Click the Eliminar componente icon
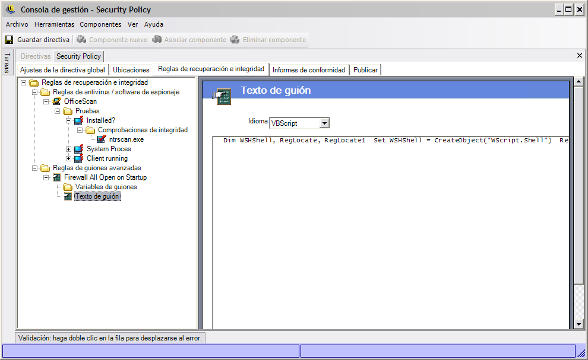Viewport: 588px width, 360px height. click(235, 39)
